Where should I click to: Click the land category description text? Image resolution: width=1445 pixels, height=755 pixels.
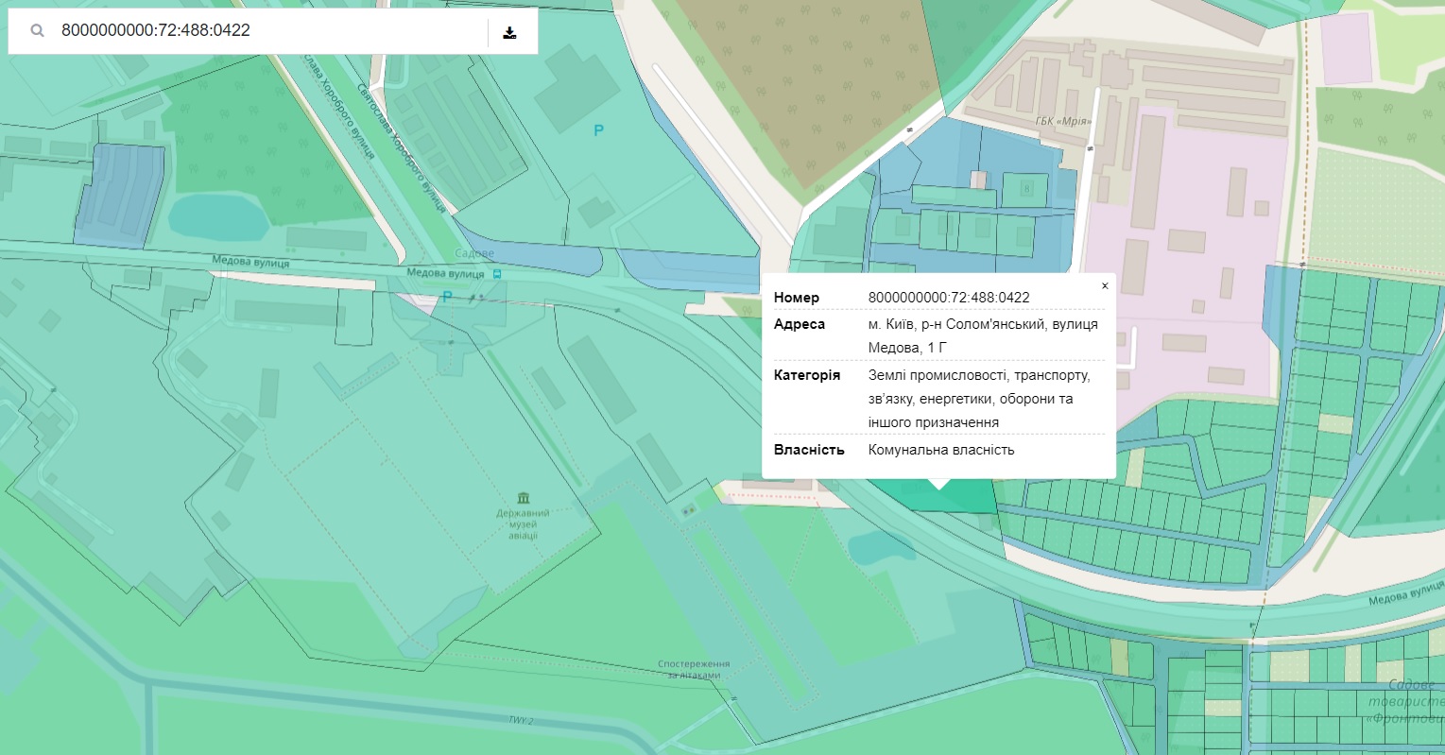pos(978,399)
